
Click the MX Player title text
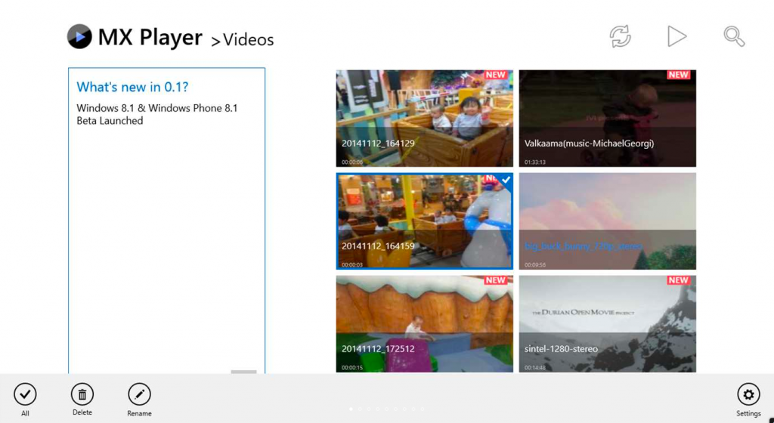point(150,37)
